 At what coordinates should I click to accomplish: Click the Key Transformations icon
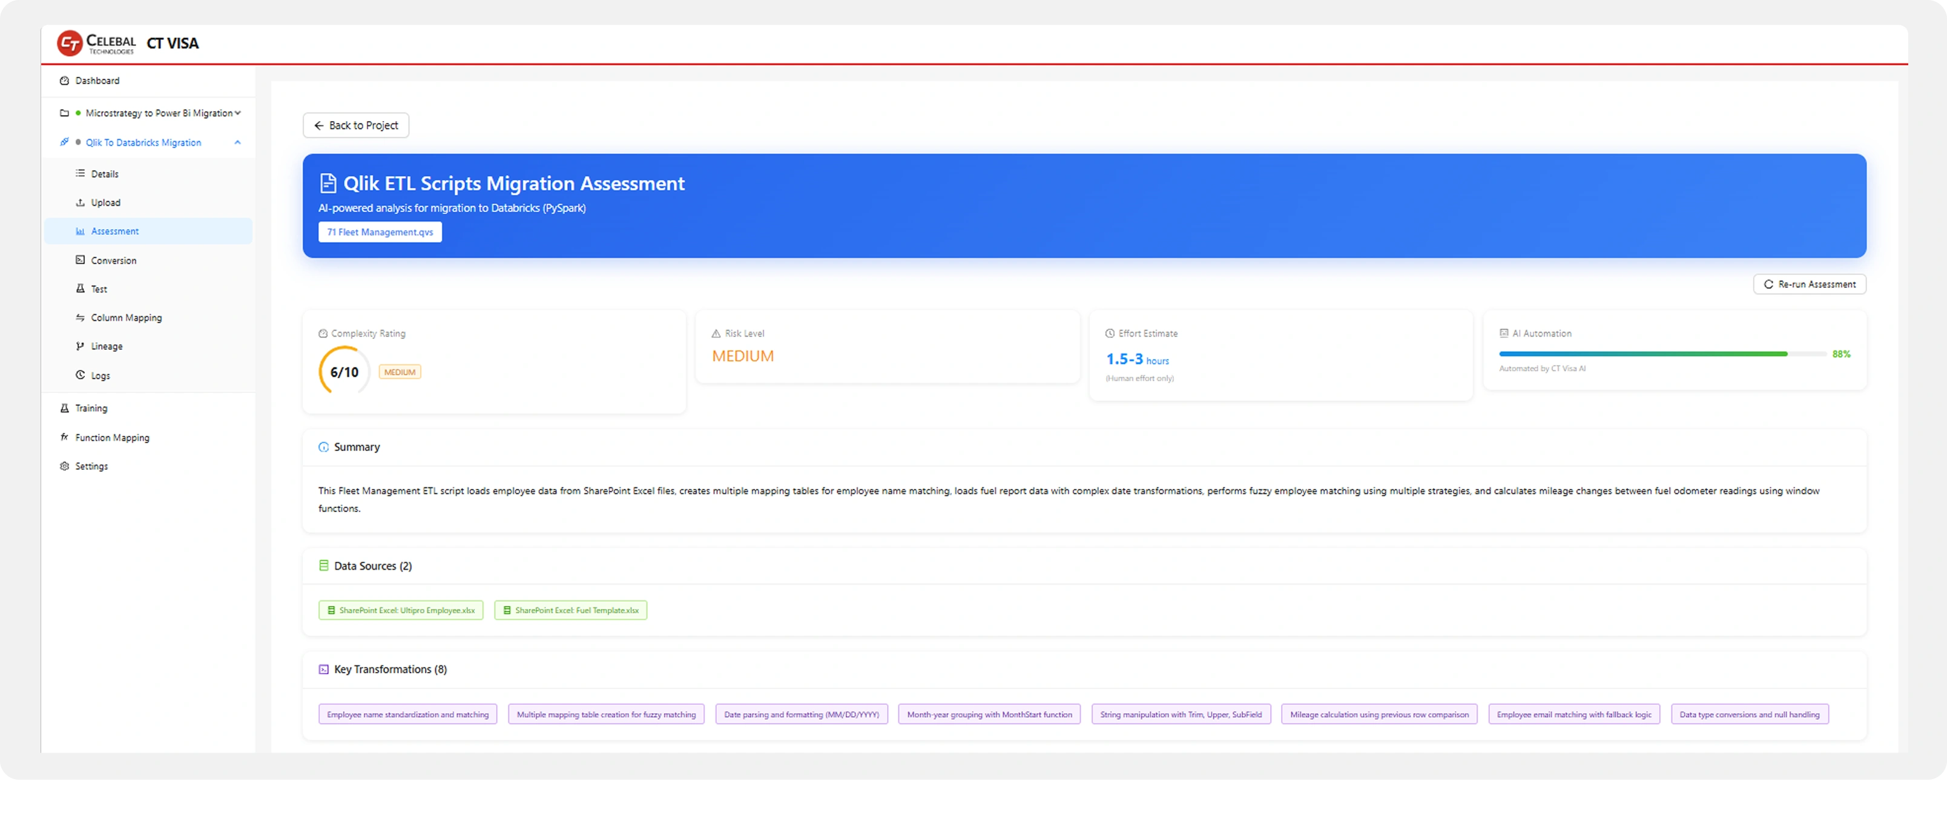point(323,670)
